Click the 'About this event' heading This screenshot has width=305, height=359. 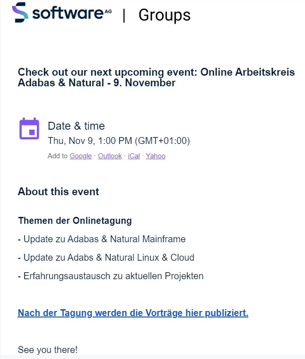pyautogui.click(x=59, y=191)
